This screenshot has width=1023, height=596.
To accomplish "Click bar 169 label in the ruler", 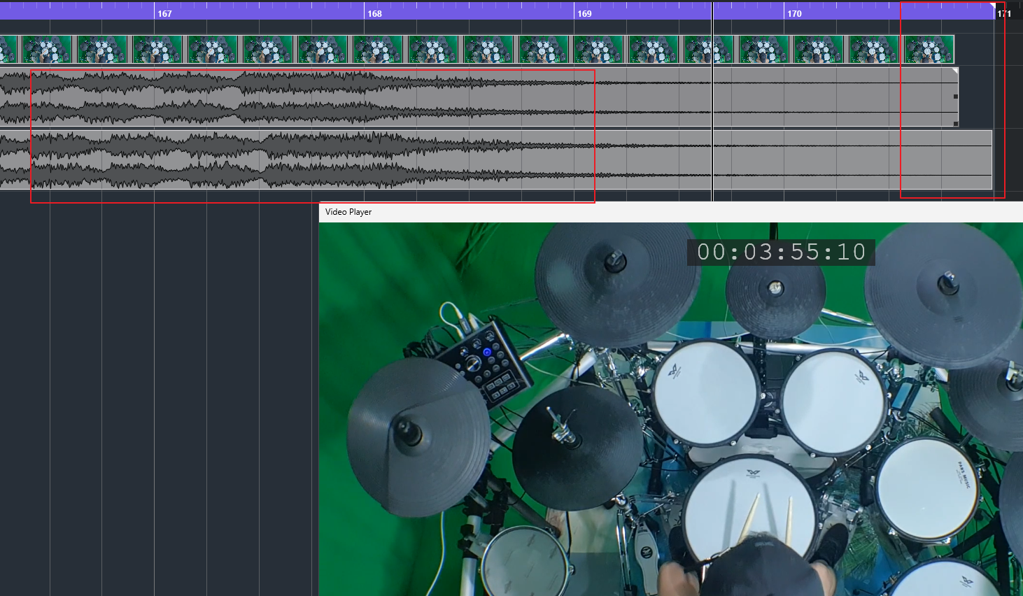I will coord(585,13).
